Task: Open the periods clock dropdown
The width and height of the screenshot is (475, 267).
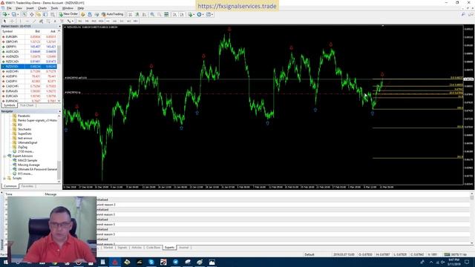Action: point(200,14)
